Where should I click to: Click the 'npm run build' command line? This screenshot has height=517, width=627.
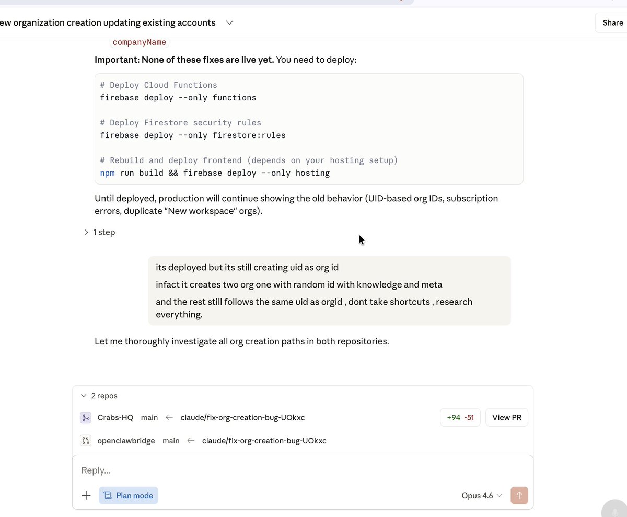tap(215, 173)
